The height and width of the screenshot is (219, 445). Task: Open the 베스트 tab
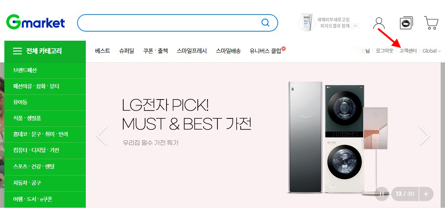(103, 51)
